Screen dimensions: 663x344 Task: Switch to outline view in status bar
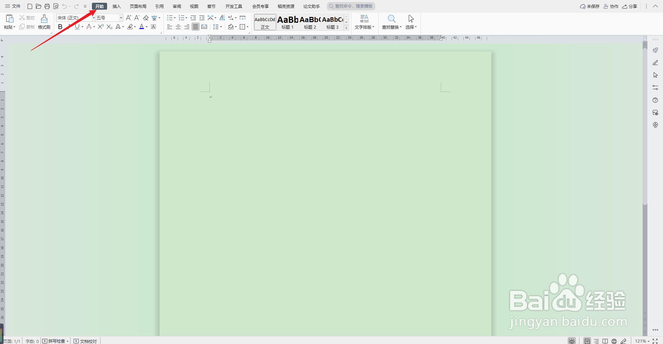click(596, 341)
